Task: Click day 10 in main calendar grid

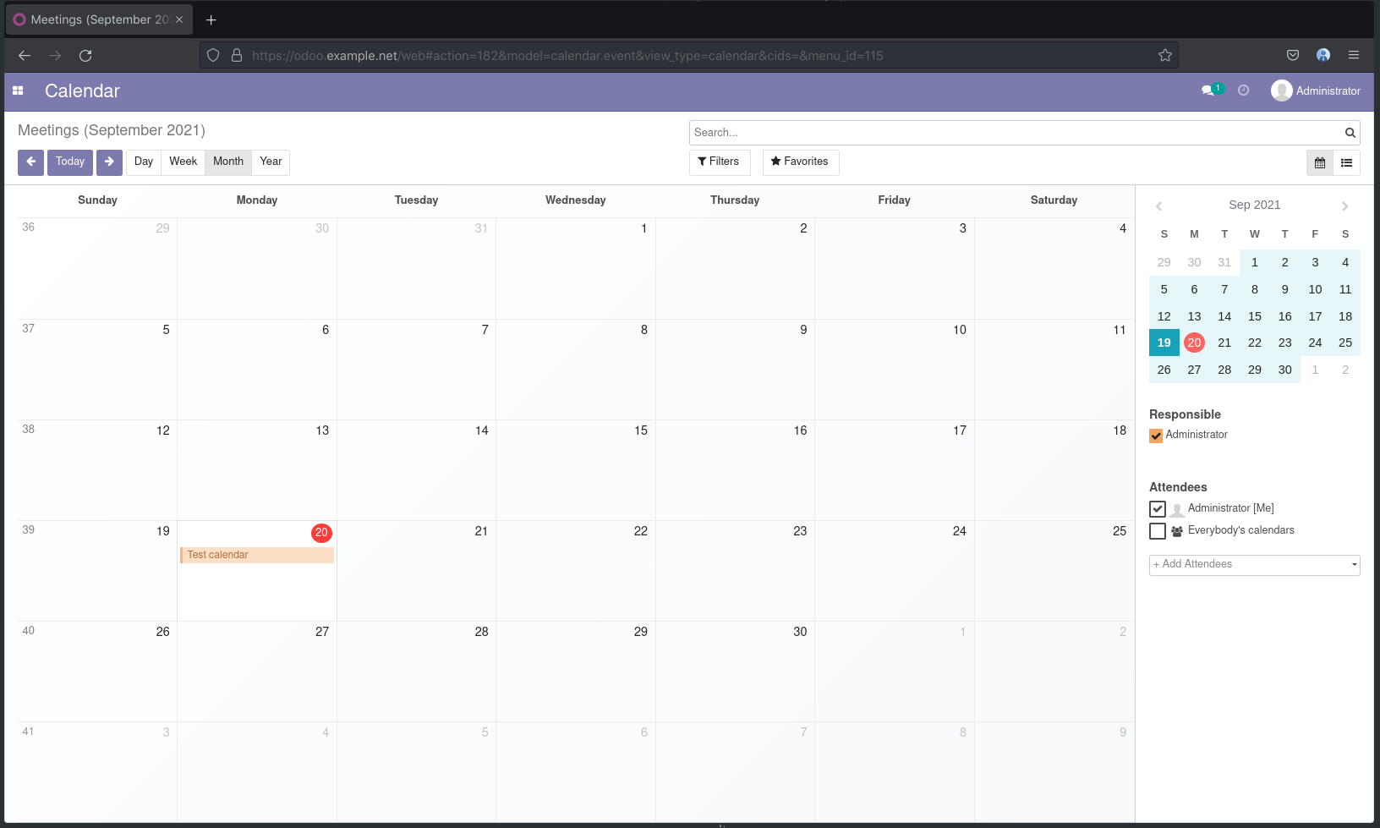Action: [x=895, y=370]
